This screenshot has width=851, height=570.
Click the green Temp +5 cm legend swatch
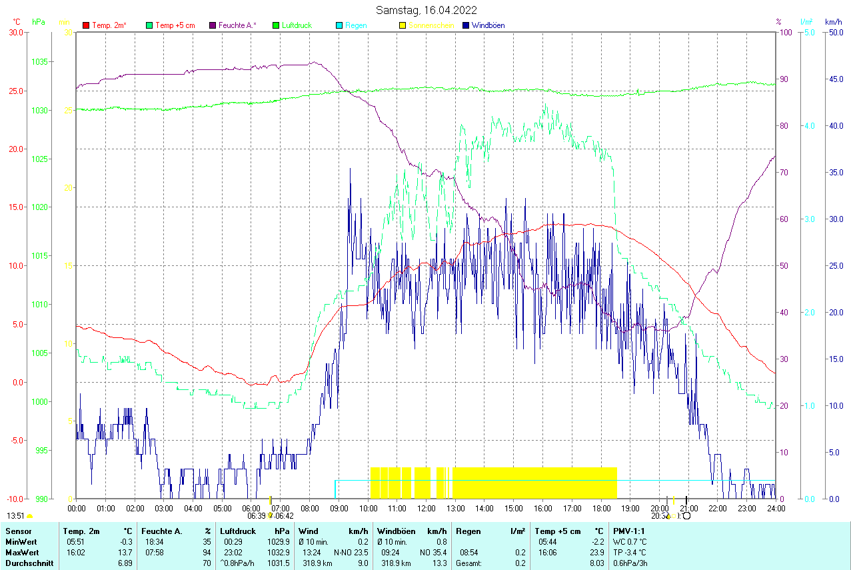click(149, 25)
